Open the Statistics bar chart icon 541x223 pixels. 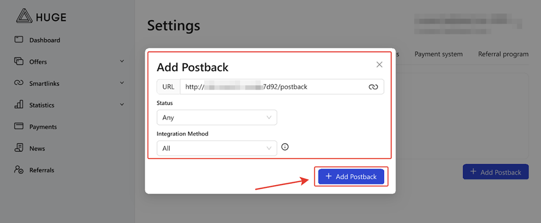point(18,105)
